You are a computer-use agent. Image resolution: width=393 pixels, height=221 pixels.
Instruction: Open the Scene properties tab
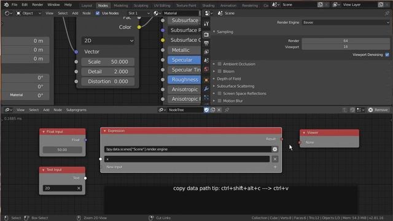[x=206, y=60]
